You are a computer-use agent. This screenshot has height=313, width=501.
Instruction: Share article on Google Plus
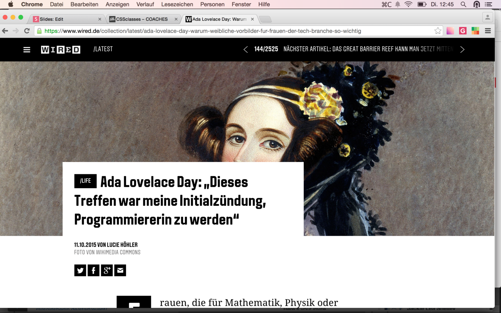coord(107,270)
